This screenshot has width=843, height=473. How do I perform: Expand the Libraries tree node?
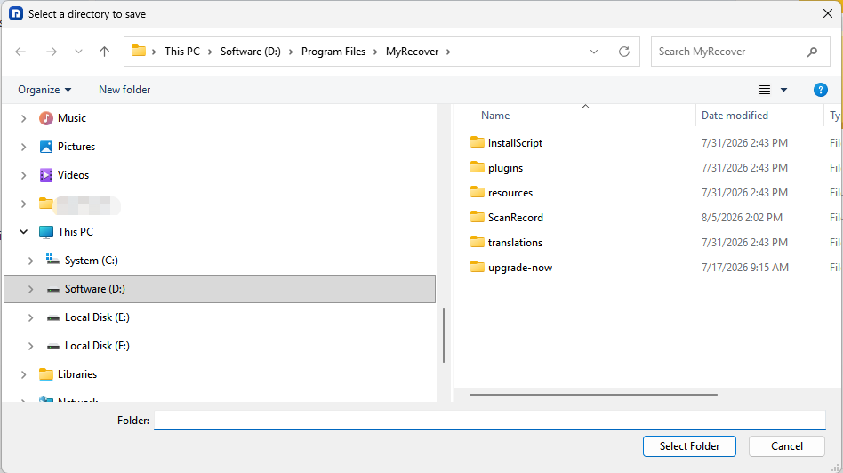pos(24,374)
